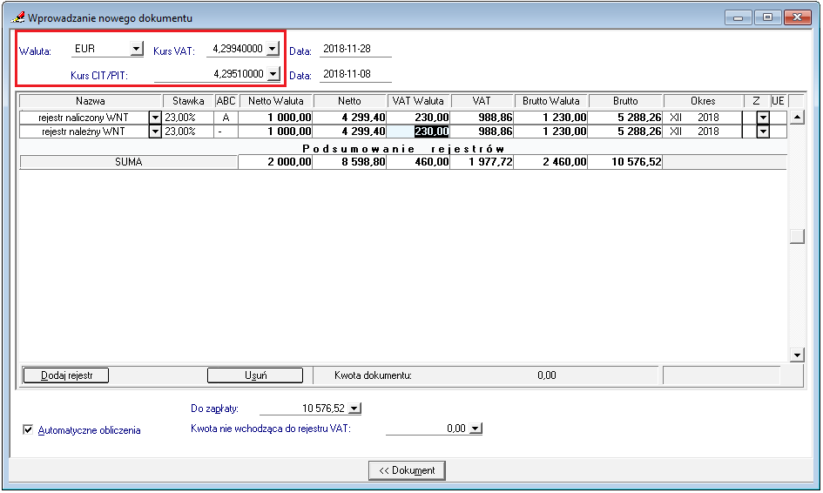823x493 pixels.
Task: Click the Nazwa column header
Action: [91, 101]
